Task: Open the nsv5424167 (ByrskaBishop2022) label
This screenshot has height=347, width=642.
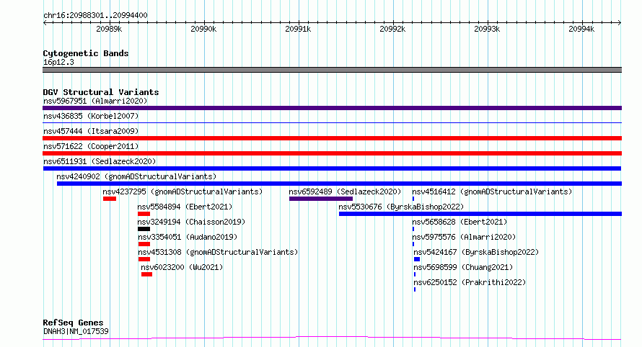Action: pyautogui.click(x=476, y=252)
